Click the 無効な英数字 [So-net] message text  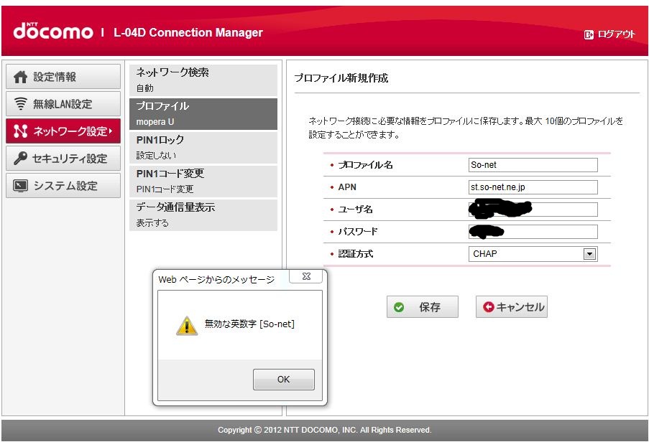(249, 324)
